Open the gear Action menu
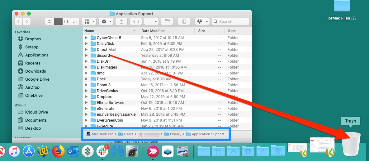This screenshot has width=369, height=161. click(106, 21)
